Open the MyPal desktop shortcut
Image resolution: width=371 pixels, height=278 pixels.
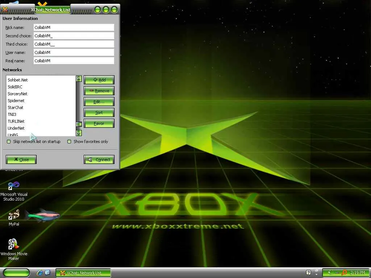pos(14,218)
